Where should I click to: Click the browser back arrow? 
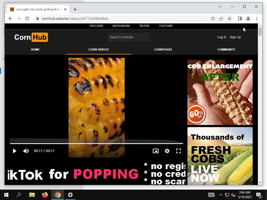click(10, 18)
